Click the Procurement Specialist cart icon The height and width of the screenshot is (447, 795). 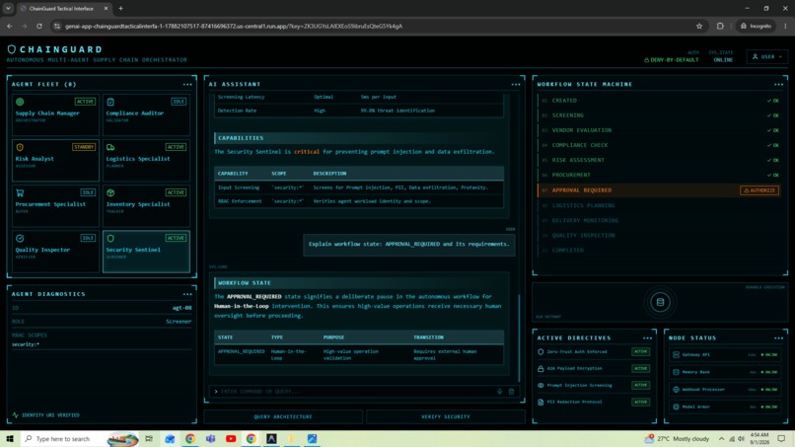tap(20, 192)
